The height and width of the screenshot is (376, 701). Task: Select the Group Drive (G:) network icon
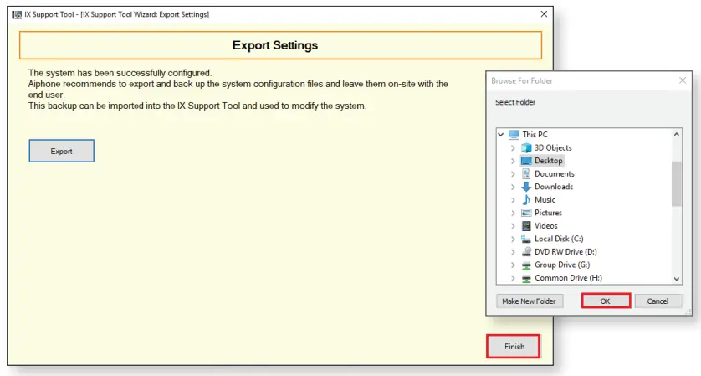(x=527, y=265)
